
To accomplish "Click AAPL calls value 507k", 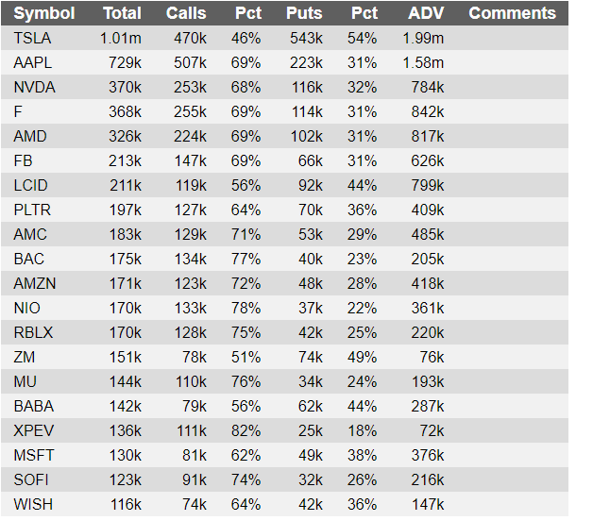I will (x=190, y=62).
